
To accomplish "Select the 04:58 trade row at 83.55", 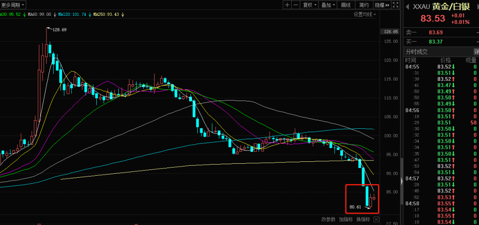I will click(x=441, y=203).
